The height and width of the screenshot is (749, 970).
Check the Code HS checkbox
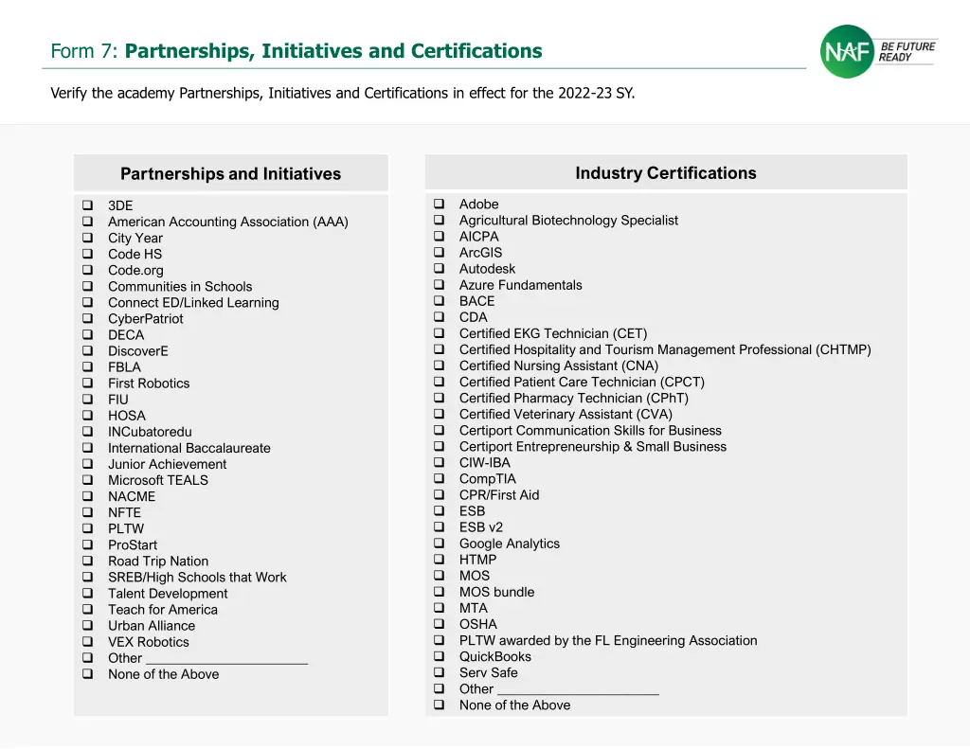(x=88, y=254)
